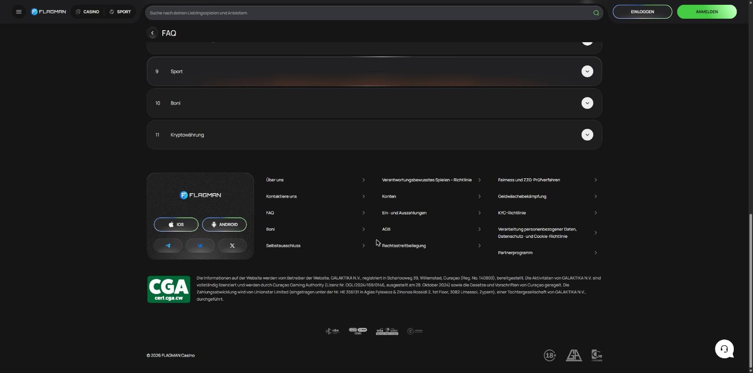Image resolution: width=753 pixels, height=373 pixels.
Task: Open the AGB link
Action: coord(432,229)
